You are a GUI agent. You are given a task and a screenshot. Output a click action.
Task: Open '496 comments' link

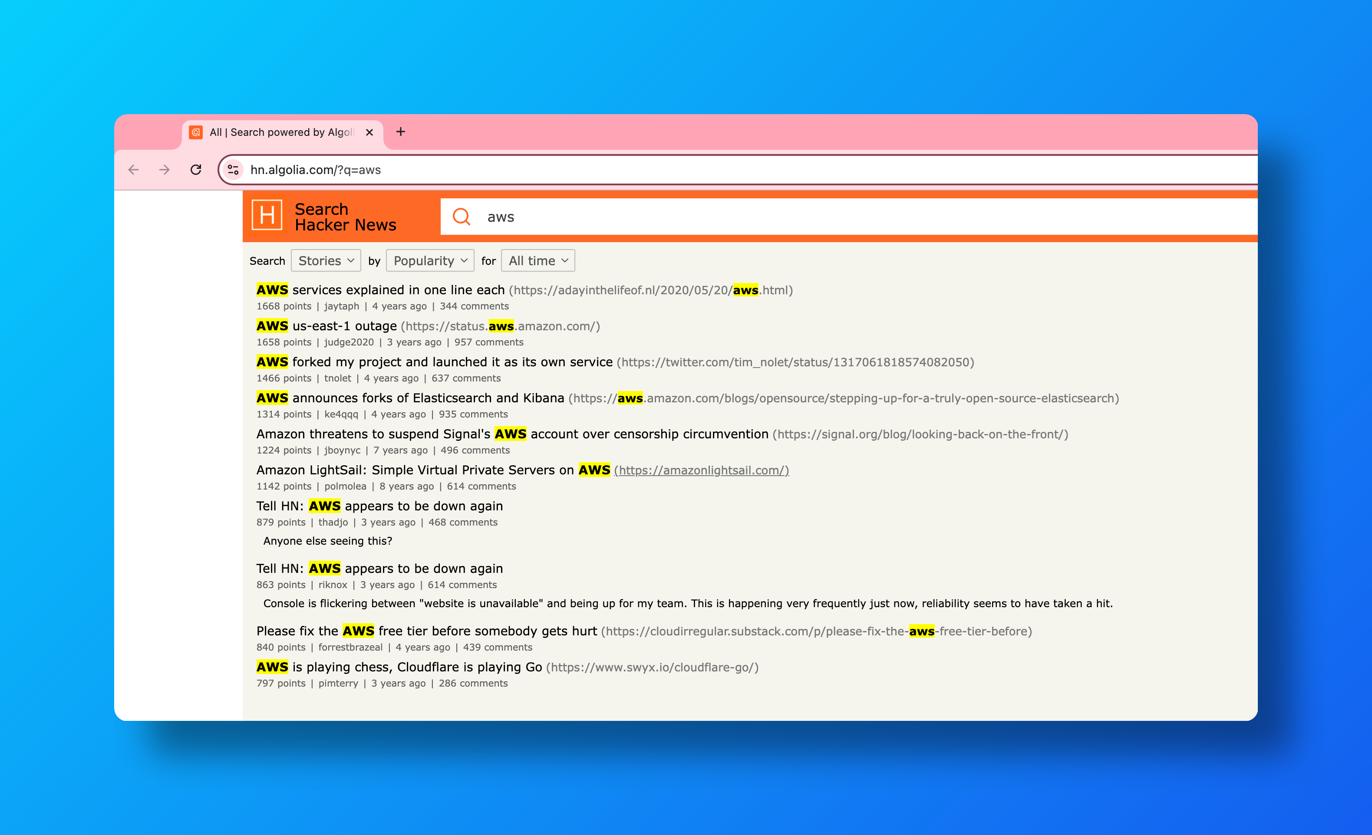coord(475,450)
